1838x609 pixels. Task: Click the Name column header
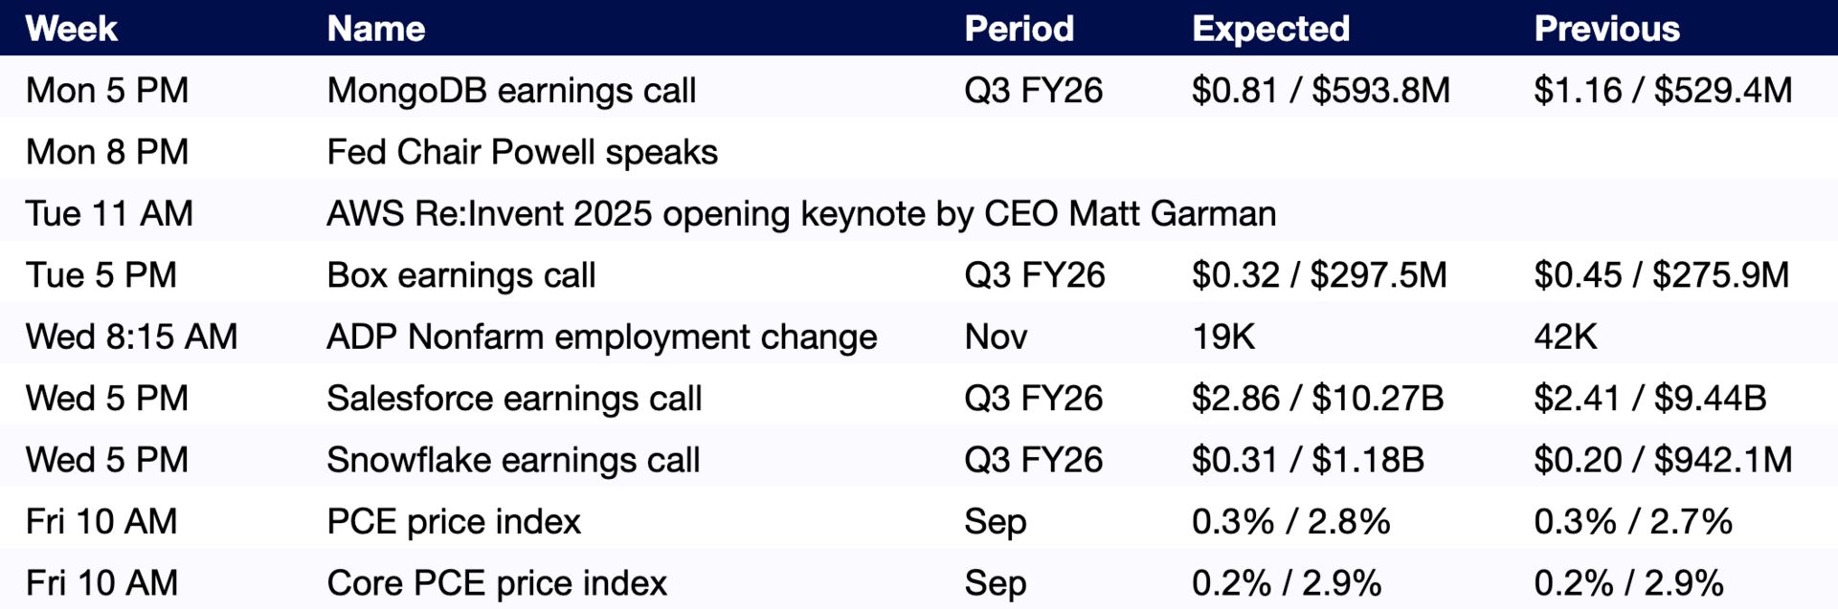376,29
